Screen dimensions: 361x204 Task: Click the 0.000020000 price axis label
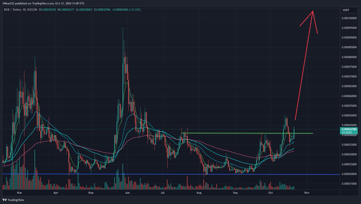[349, 174]
